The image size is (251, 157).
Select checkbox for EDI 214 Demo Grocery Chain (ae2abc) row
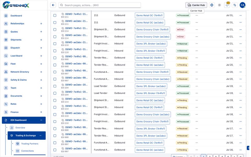(x=55, y=37)
